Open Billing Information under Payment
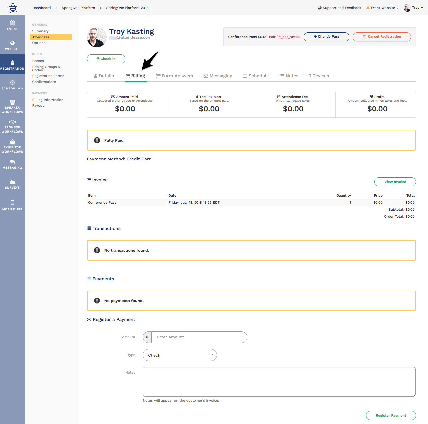The width and height of the screenshot is (428, 424). tap(48, 99)
